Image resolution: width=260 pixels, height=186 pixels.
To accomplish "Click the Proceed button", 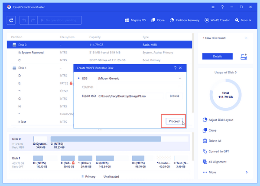I will click(x=174, y=121).
